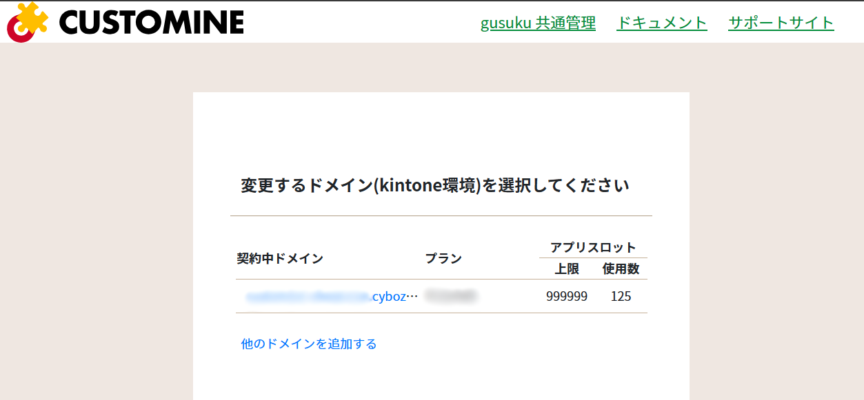
Task: Click the 999999 limit value
Action: coord(567,297)
